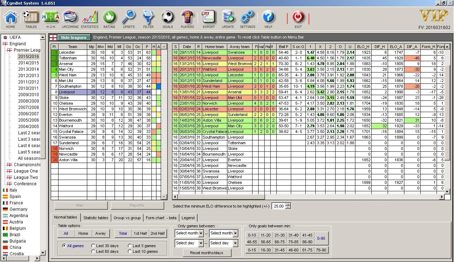Select Total in Table options
The width and height of the screenshot is (454, 262).
123,233
